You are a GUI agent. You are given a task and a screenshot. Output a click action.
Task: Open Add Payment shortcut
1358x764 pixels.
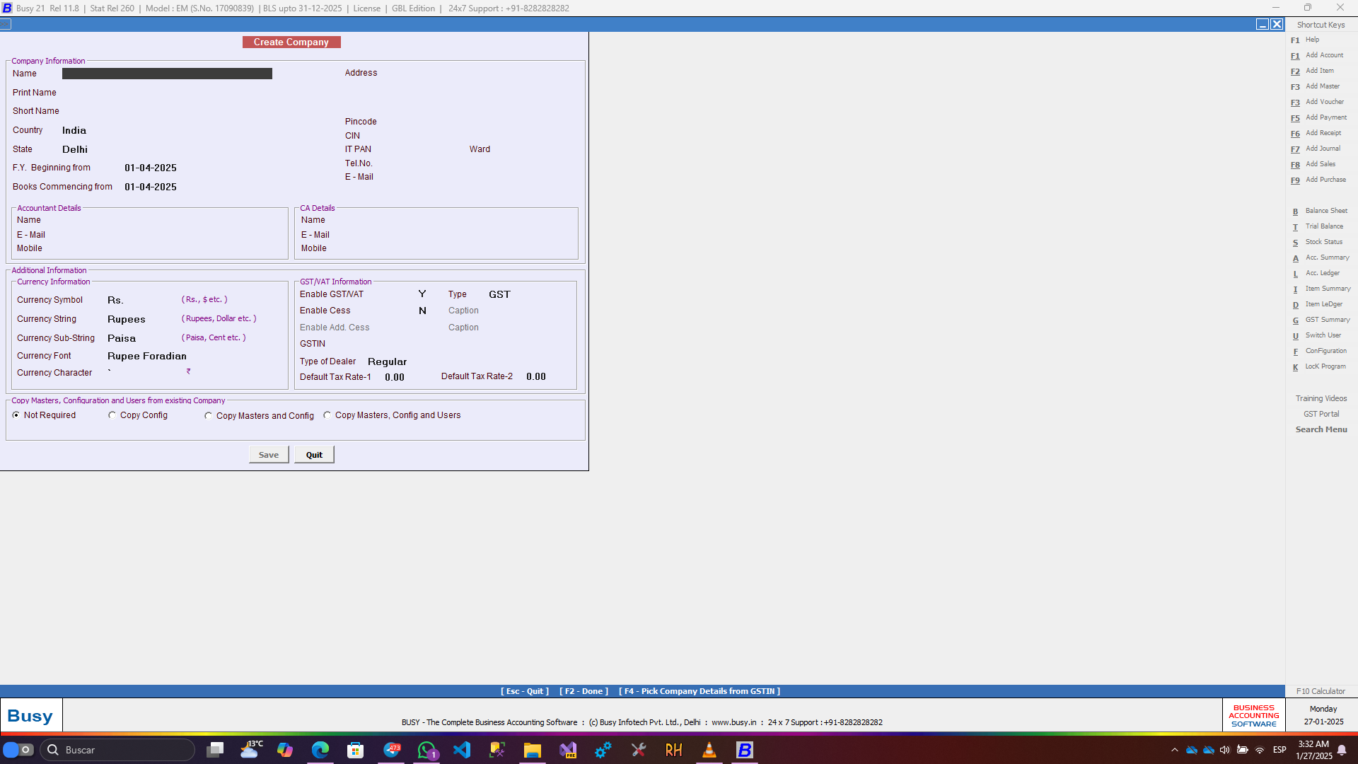1318,117
